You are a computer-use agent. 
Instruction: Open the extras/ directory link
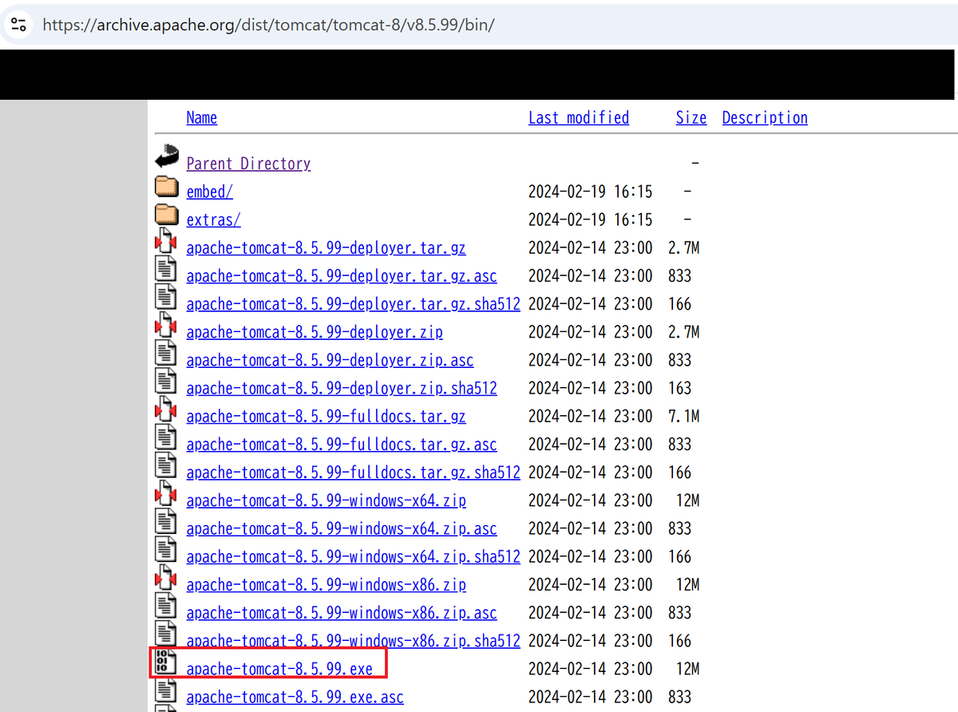click(214, 220)
